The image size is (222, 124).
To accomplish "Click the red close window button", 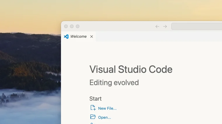I will 66,26.
